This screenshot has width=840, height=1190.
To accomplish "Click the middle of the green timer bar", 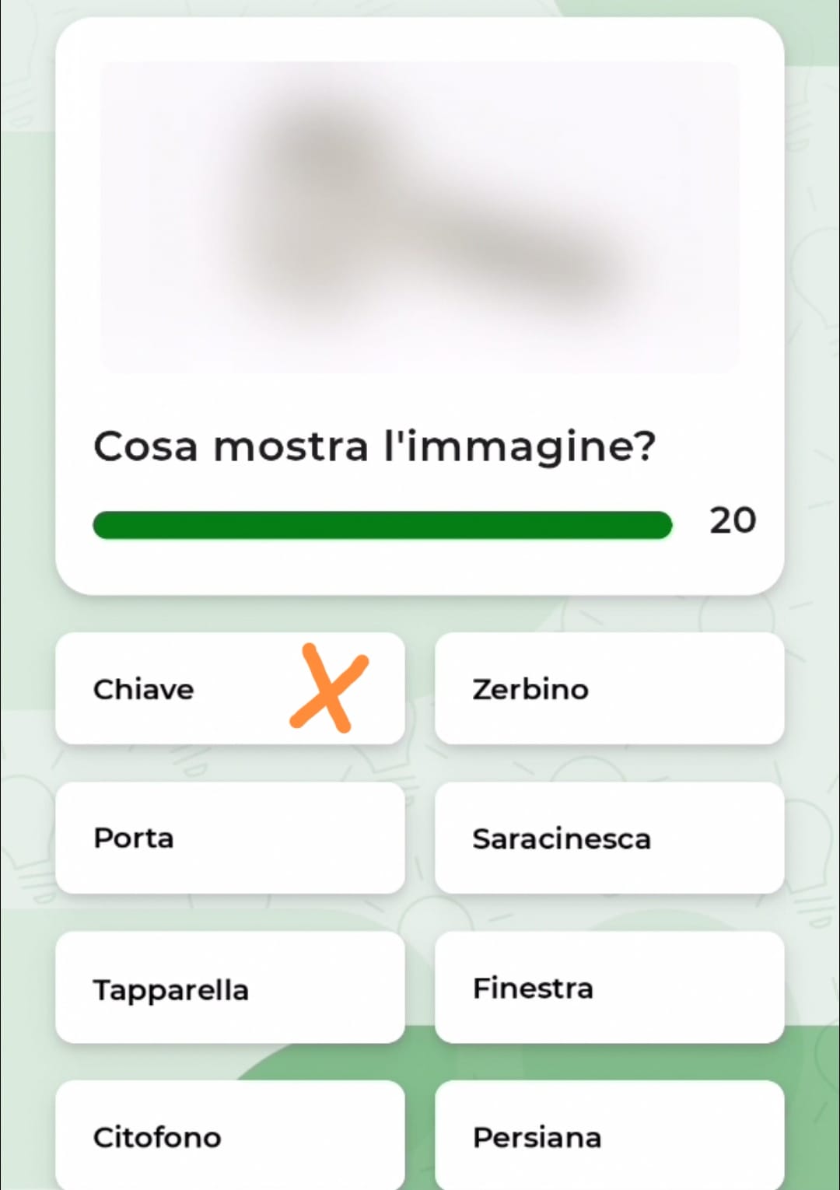I will pos(382,525).
